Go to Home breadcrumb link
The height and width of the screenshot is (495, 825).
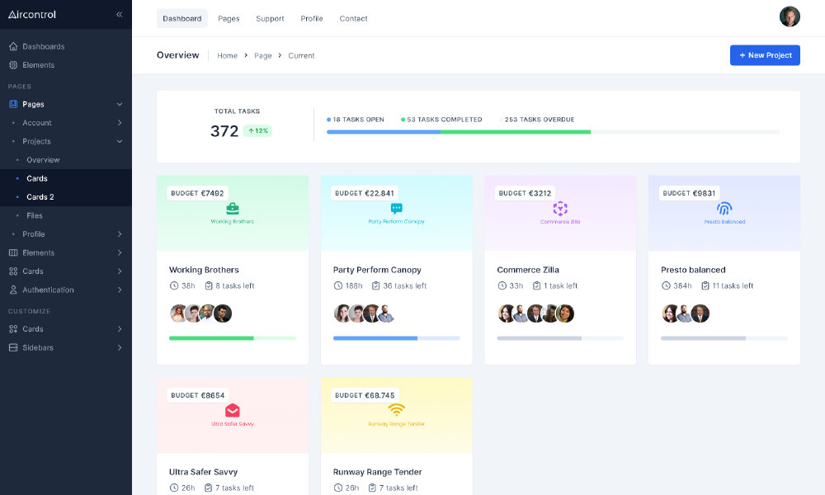click(227, 56)
